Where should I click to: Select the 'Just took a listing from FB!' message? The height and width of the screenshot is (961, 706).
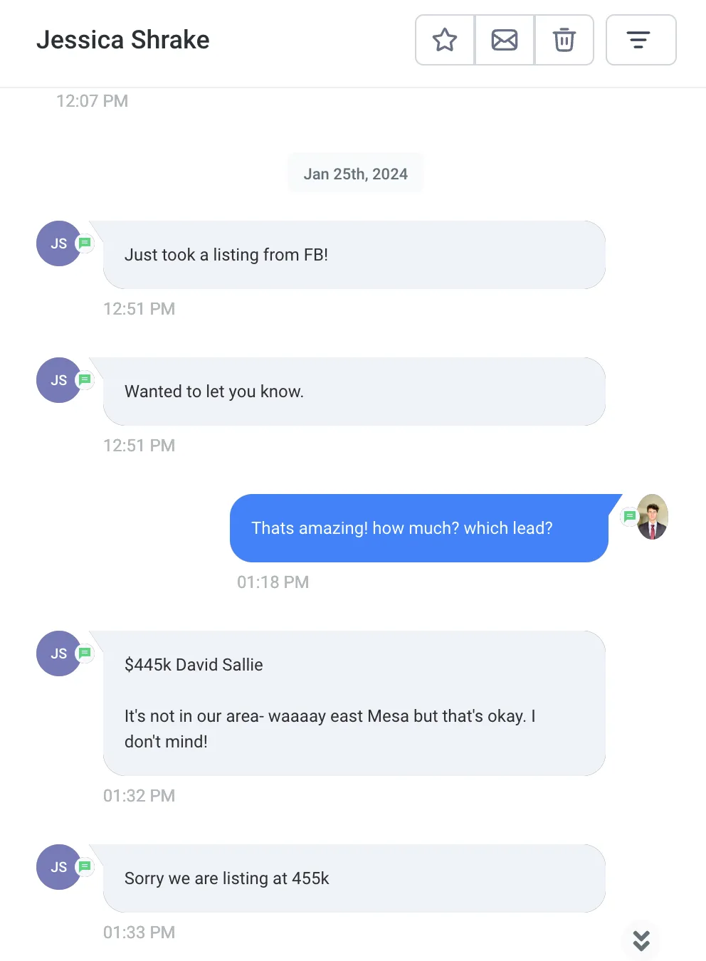354,255
